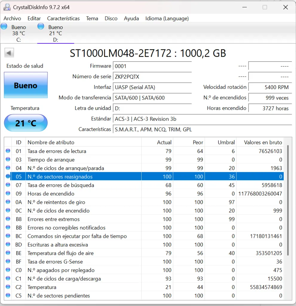Click the Nombre de atributo column header
The image size is (296, 306).
[84, 142]
